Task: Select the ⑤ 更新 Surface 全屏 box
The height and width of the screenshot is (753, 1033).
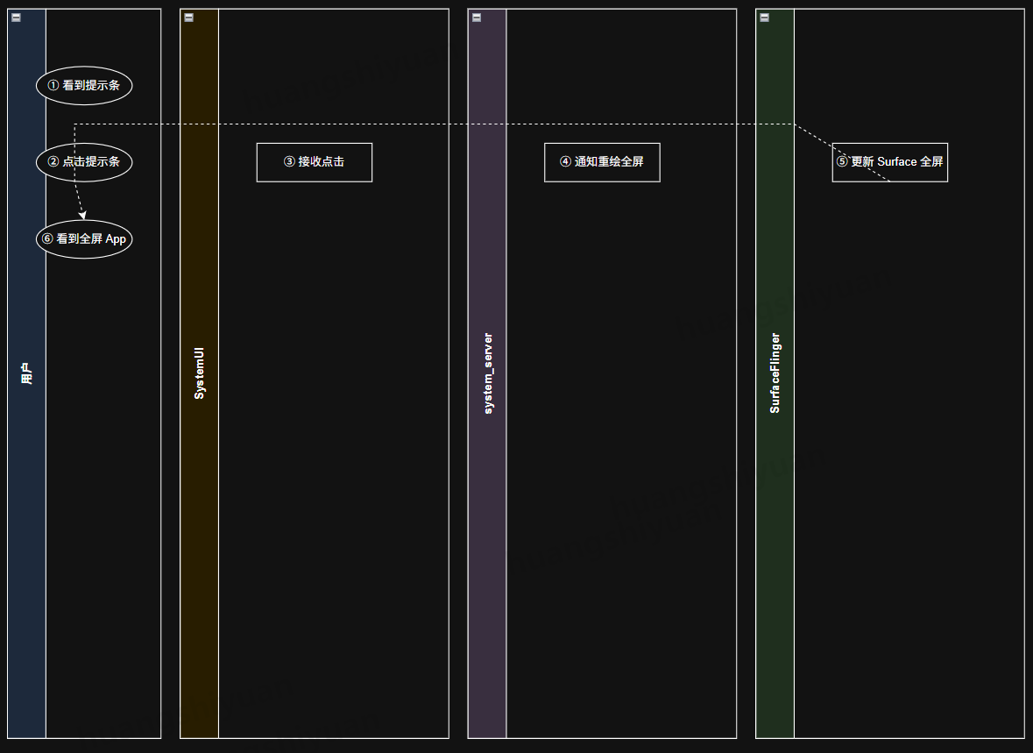Action: pos(890,162)
